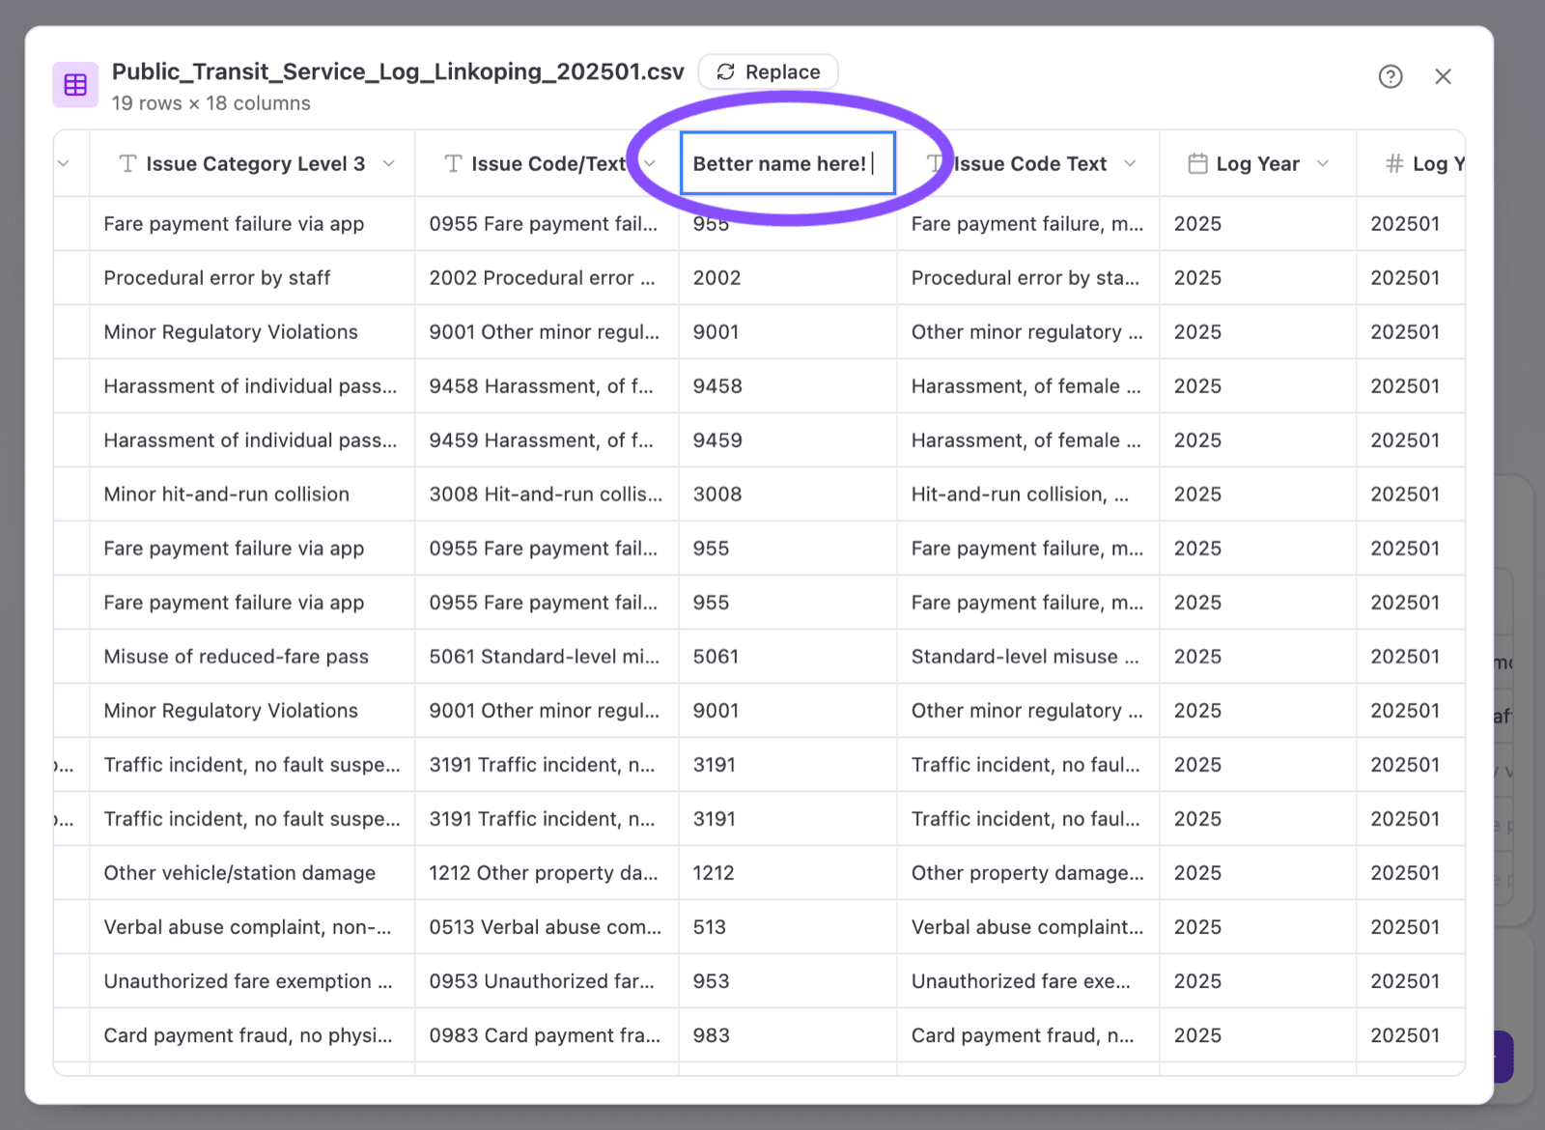Open the Issue Code Text column dropdown
This screenshot has width=1545, height=1130.
(x=1130, y=163)
